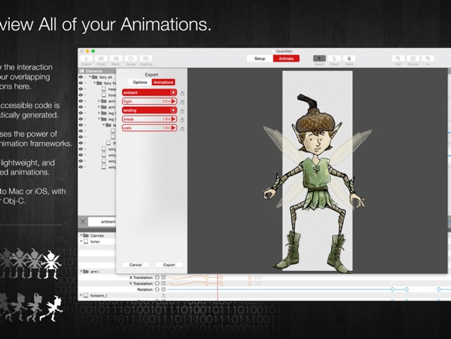Confirm with the Export button
This screenshot has width=451, height=339.
pyautogui.click(x=169, y=264)
